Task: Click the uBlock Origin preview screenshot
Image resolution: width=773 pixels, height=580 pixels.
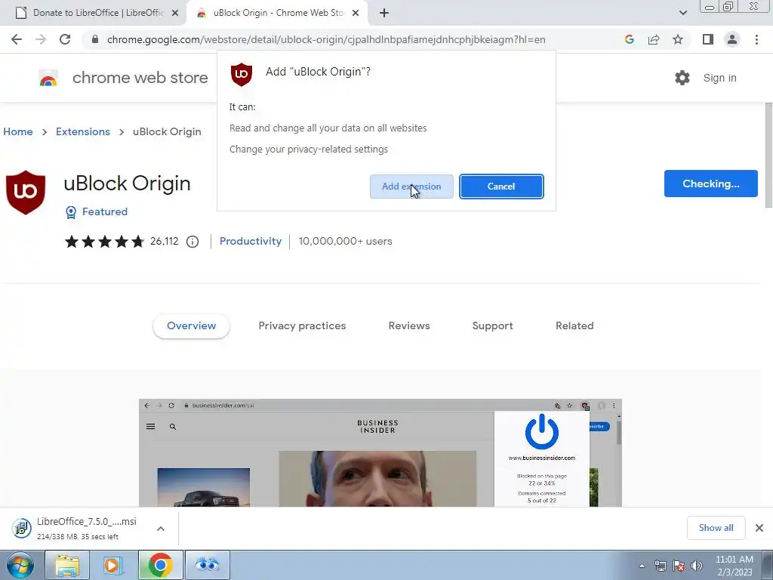Action: [x=380, y=453]
